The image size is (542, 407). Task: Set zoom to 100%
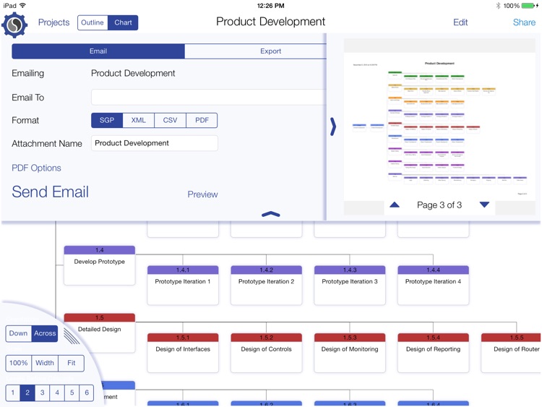[x=18, y=363]
